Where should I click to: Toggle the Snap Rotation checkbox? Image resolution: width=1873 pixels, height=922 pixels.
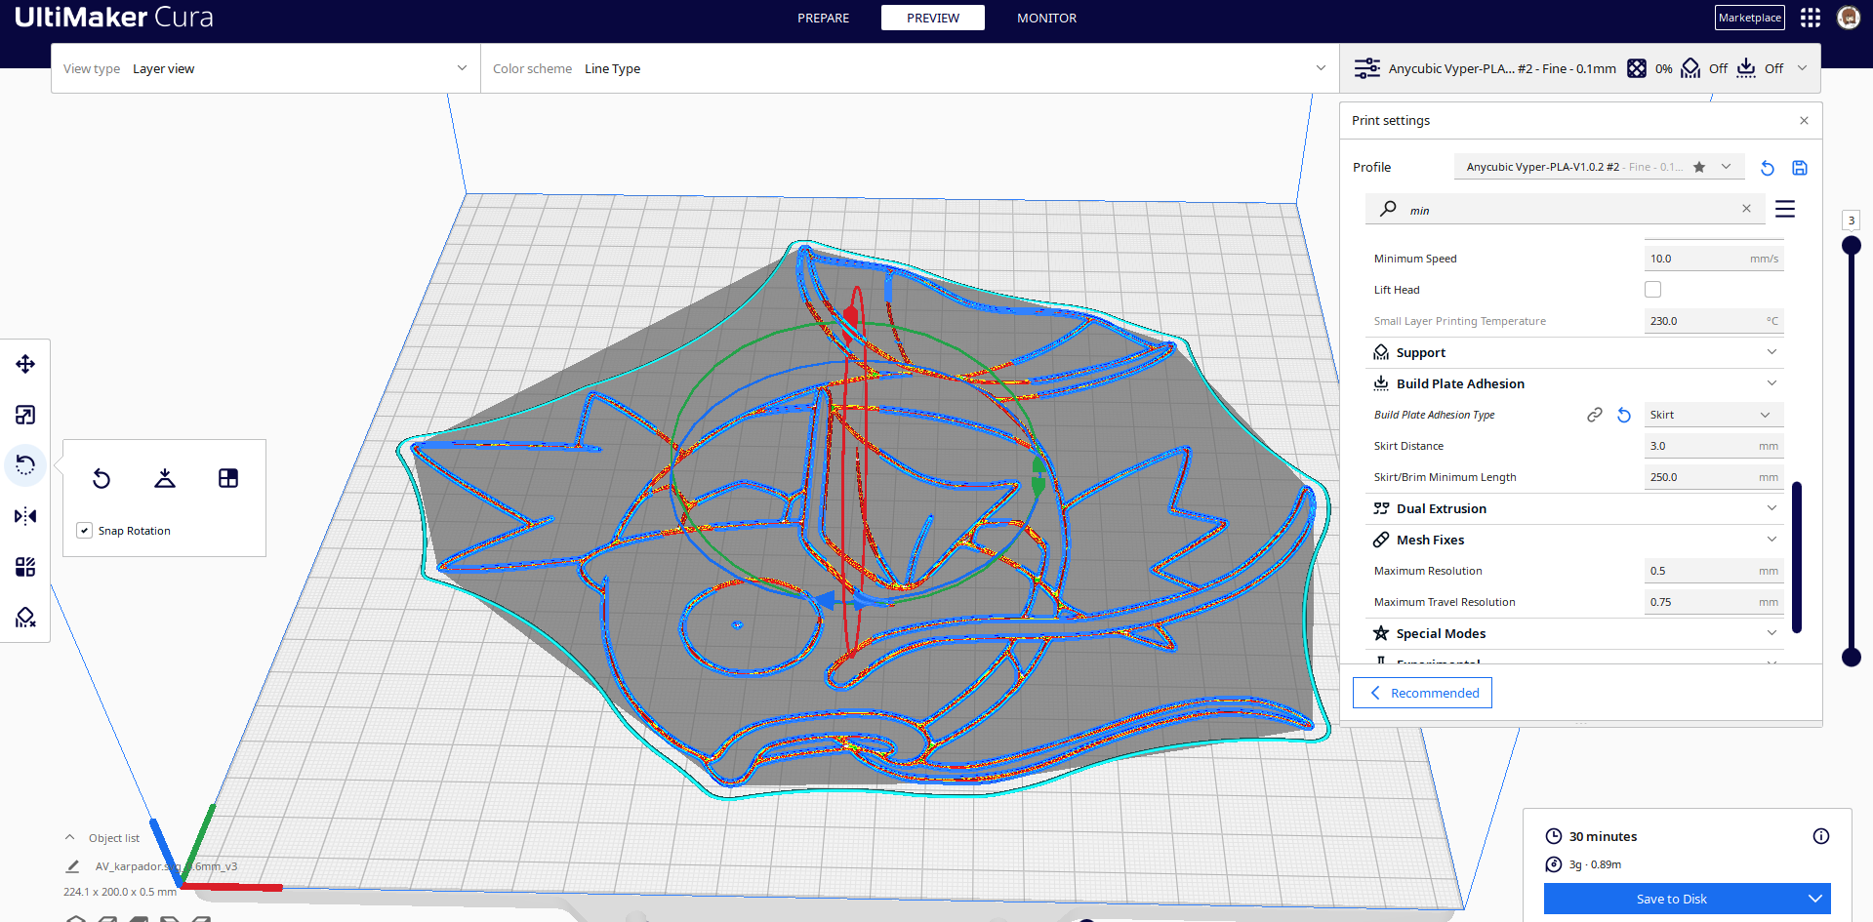click(x=84, y=530)
